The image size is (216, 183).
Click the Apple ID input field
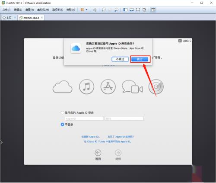(84, 119)
